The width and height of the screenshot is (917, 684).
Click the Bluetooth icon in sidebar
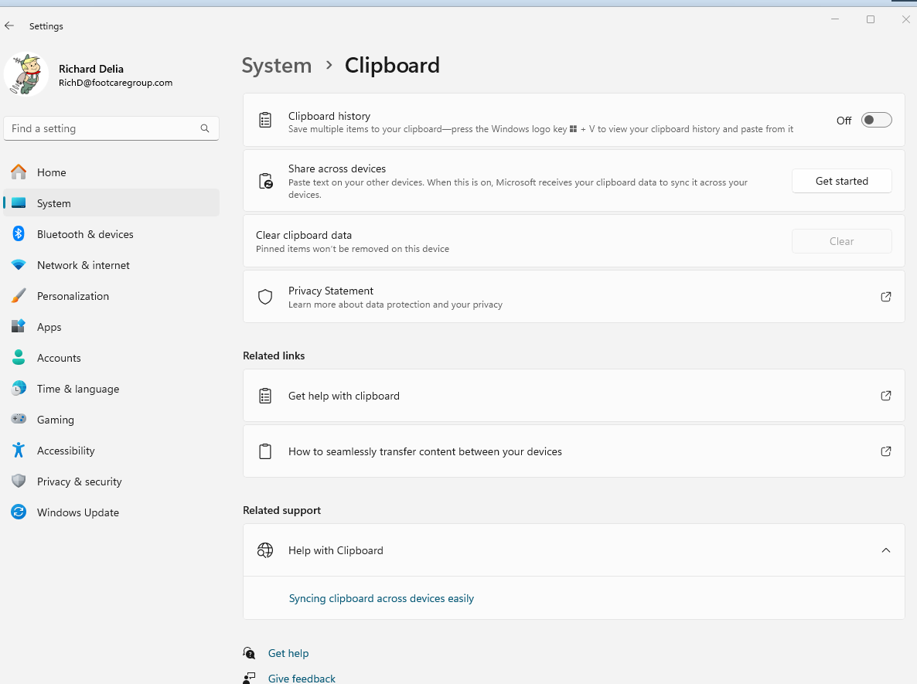click(19, 234)
